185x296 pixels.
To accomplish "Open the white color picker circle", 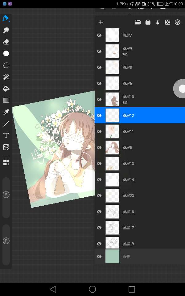I will [x=6, y=53].
